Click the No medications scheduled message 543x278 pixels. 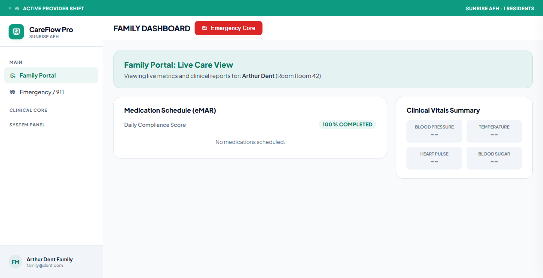coord(250,142)
